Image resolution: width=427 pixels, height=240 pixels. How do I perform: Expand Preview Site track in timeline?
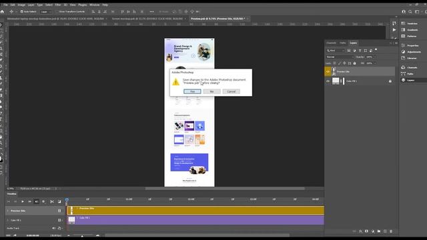(7, 211)
